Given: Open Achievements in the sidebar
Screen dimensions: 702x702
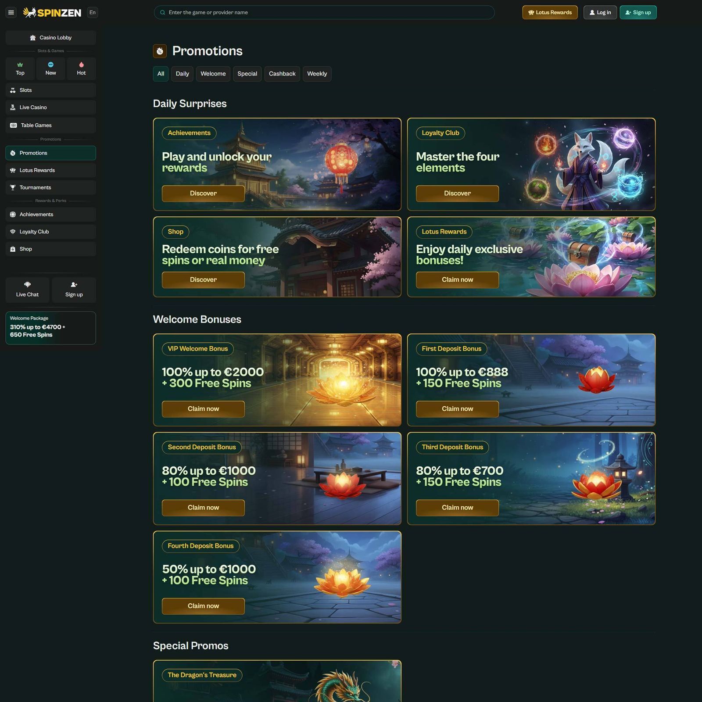Looking at the screenshot, I should click(x=50, y=215).
